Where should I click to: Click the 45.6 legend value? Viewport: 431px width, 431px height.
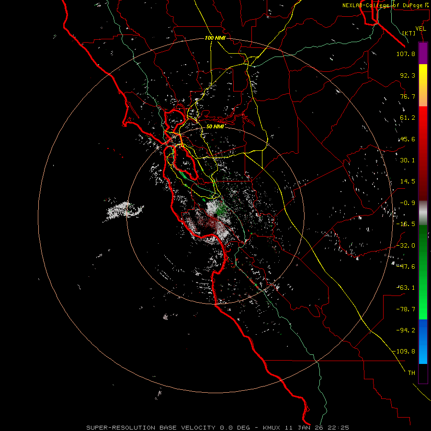(x=408, y=139)
